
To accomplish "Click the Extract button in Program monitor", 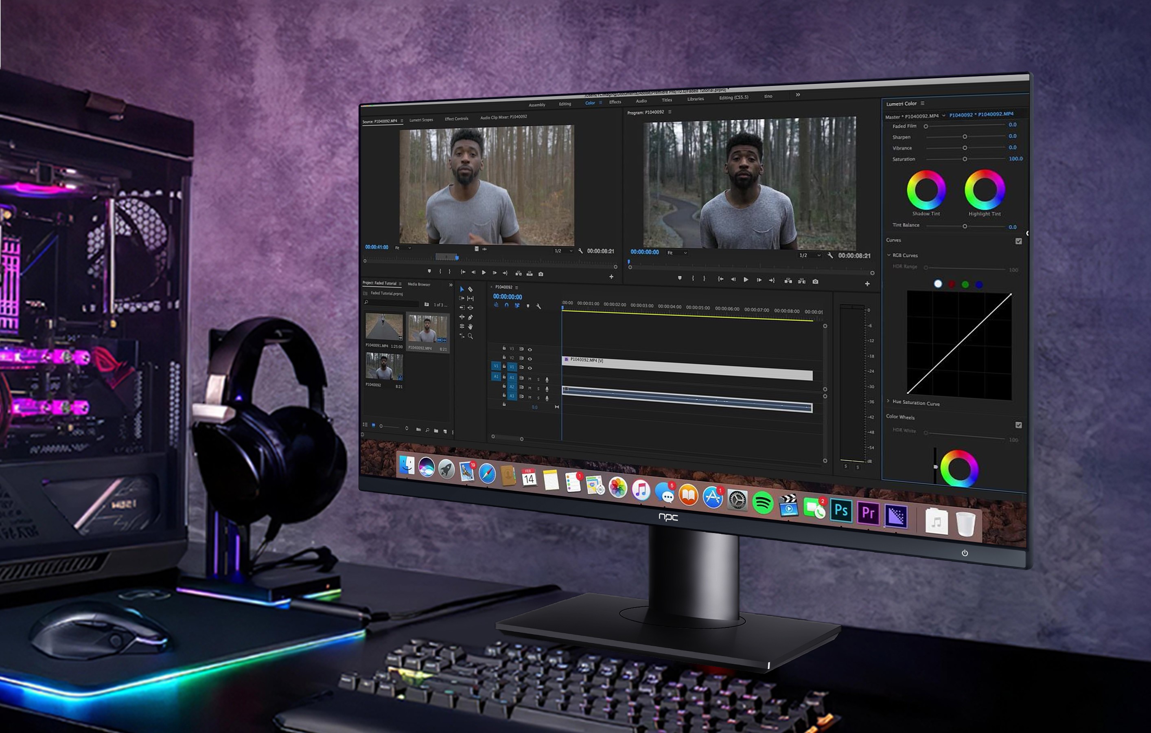I will 802,281.
